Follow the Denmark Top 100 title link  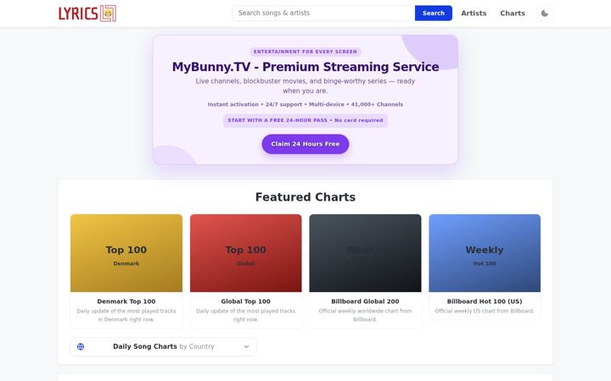click(126, 301)
